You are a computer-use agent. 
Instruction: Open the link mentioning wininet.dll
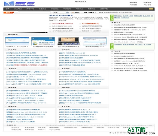click(72, 53)
